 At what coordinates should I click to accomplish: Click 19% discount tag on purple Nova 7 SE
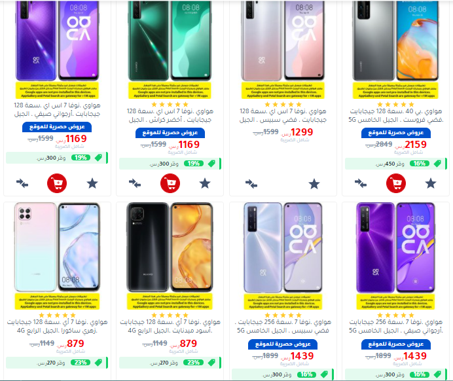point(81,158)
